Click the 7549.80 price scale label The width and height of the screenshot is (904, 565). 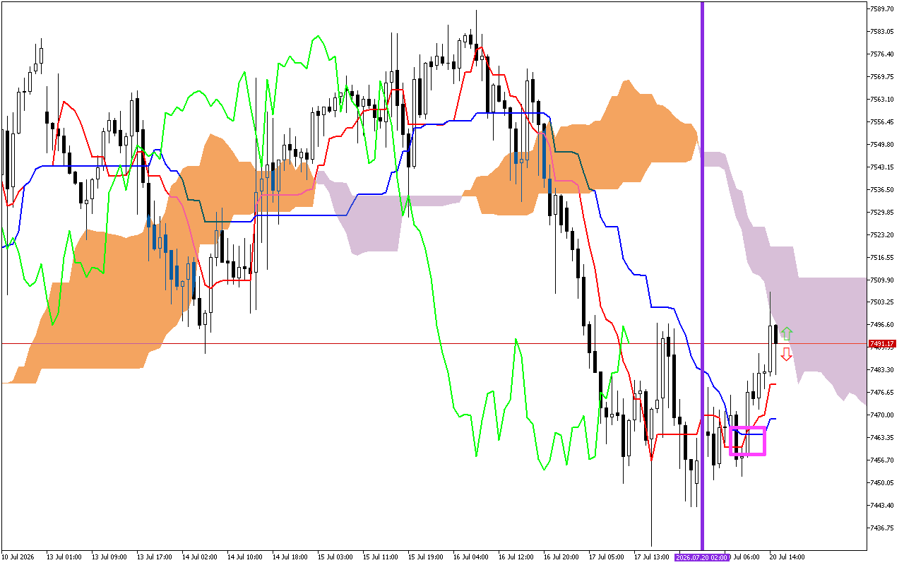[x=884, y=145]
